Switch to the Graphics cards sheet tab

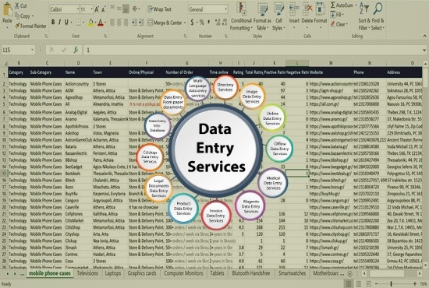[x=142, y=273]
